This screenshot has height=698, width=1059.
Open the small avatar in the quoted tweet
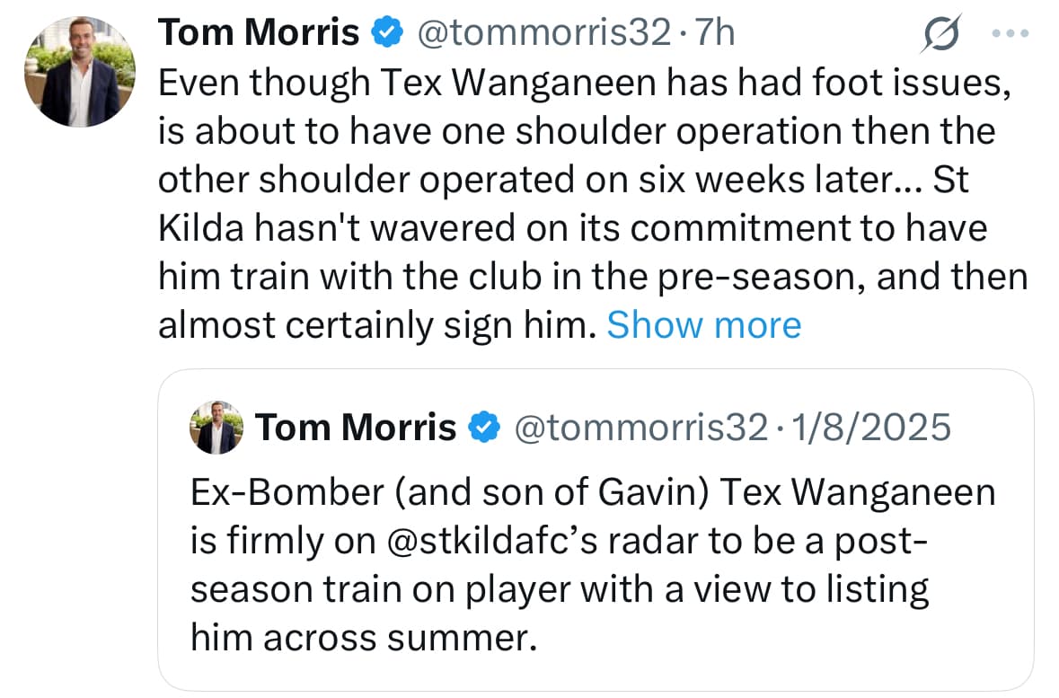click(x=216, y=429)
